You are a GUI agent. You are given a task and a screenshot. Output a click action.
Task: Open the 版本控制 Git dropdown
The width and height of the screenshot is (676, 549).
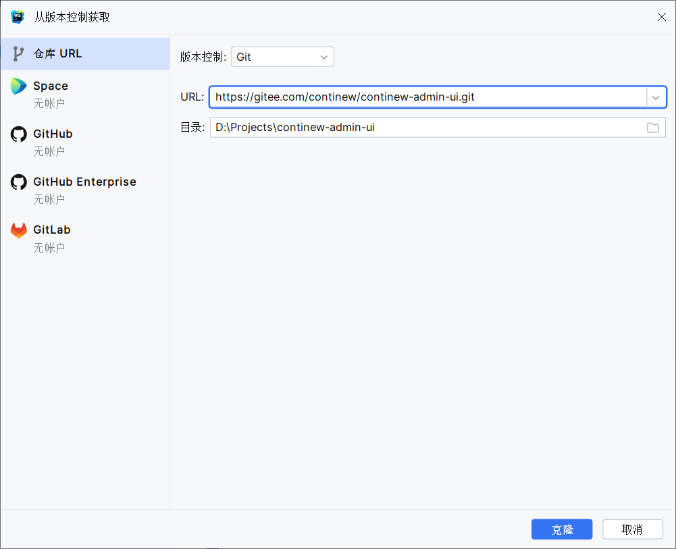(282, 57)
